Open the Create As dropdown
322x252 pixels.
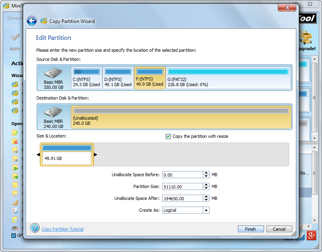click(x=206, y=210)
